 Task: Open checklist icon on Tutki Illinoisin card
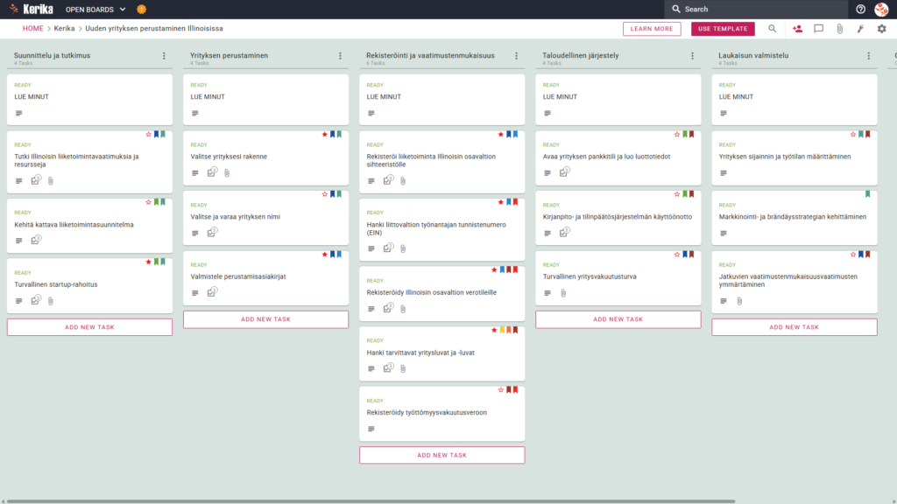[x=36, y=180]
